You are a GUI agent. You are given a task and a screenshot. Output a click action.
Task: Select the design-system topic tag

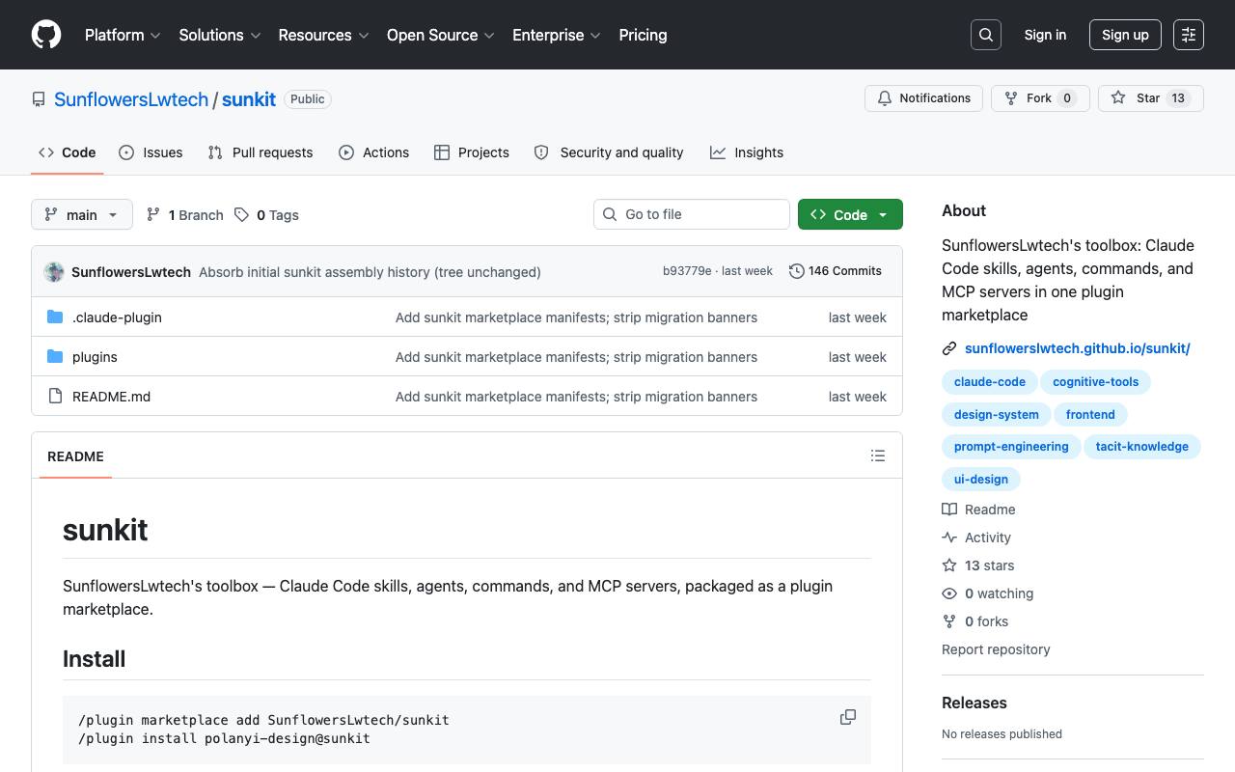pos(997,415)
